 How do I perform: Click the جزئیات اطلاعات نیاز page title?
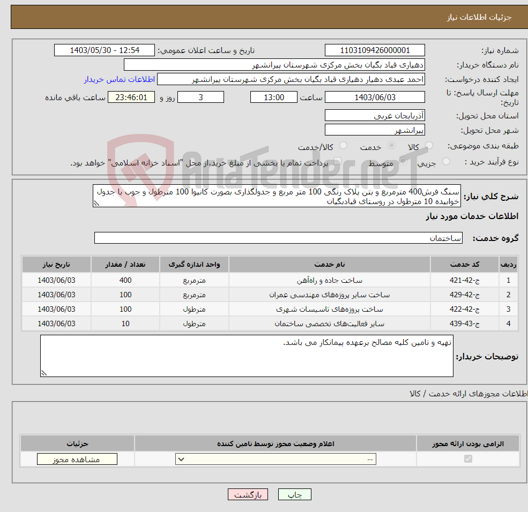tap(479, 17)
